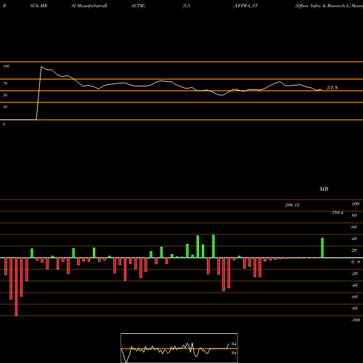This screenshot has width=363, height=363.
Task: Click the 'SI MunafaSutraR' header text
Action: pyautogui.click(x=89, y=6)
